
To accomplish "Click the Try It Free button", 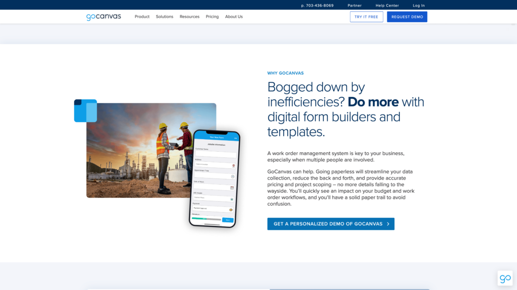I will [367, 17].
